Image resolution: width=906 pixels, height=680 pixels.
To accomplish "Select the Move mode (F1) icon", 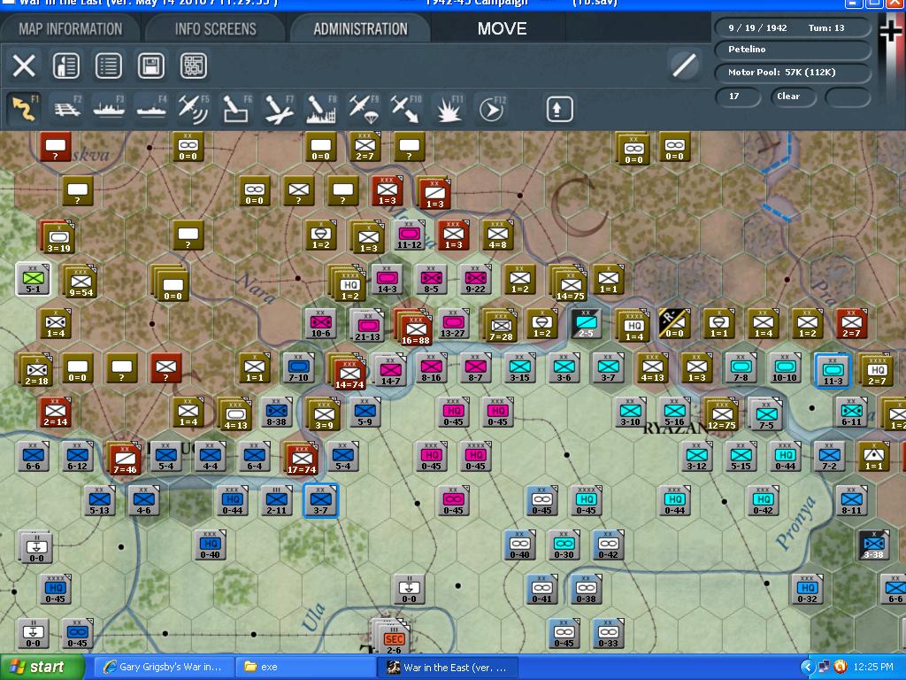I will tap(24, 108).
